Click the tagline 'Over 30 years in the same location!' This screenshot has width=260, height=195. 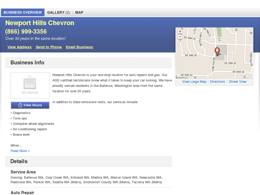point(35,39)
